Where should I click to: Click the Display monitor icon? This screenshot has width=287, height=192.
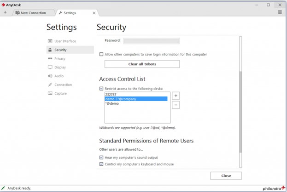50,67
